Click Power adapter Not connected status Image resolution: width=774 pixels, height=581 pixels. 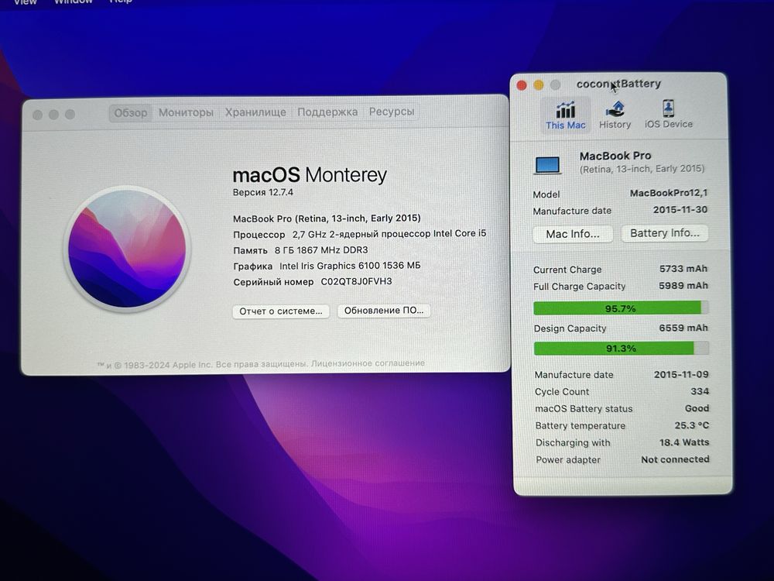675,459
